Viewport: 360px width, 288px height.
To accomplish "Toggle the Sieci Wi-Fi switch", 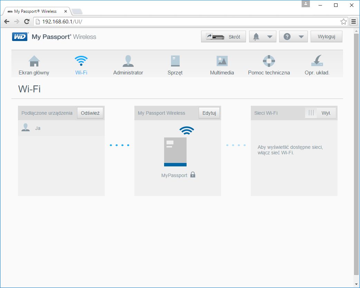I will tap(321, 113).
